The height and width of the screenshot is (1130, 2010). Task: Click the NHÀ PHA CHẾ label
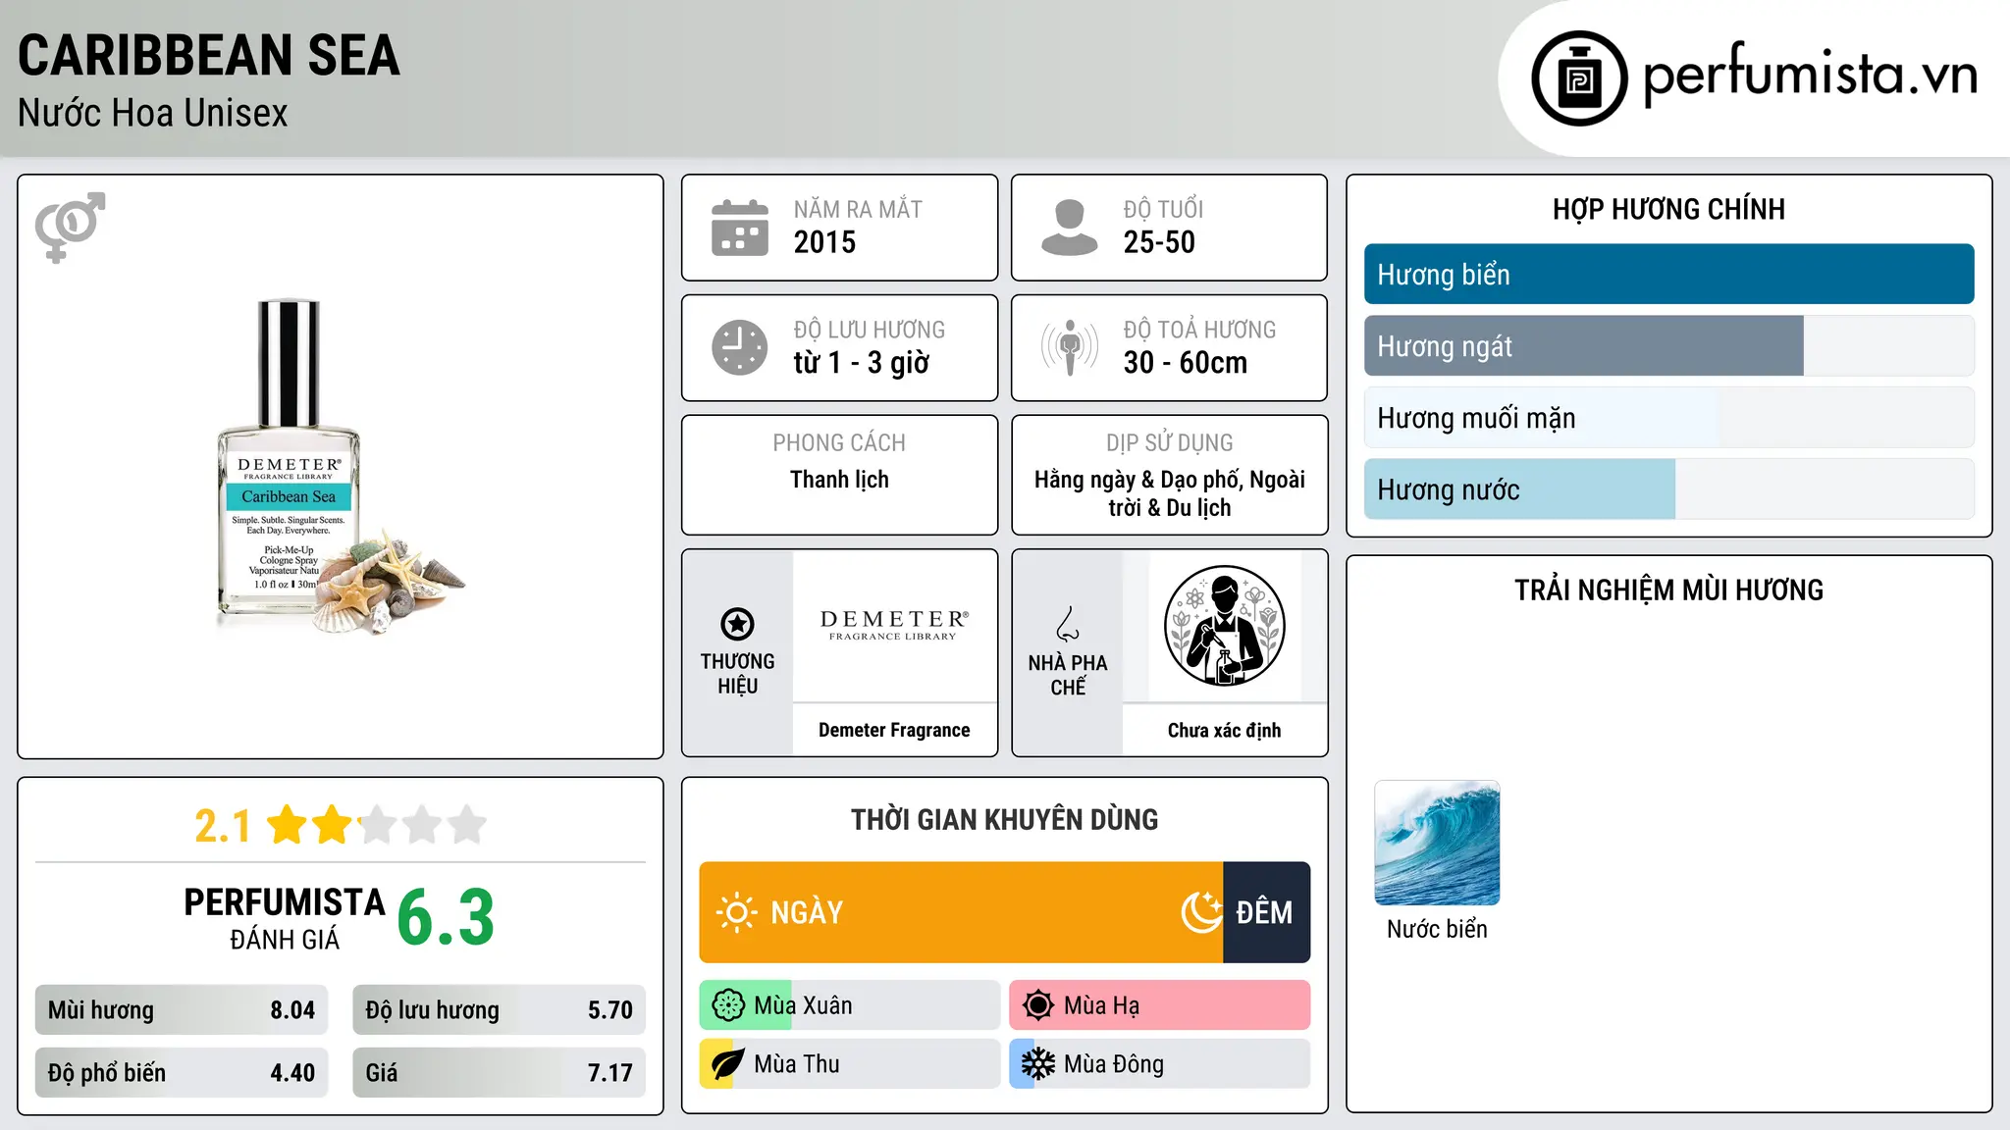[1068, 675]
